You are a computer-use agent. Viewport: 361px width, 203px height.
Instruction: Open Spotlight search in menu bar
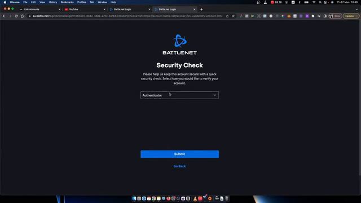click(x=320, y=2)
